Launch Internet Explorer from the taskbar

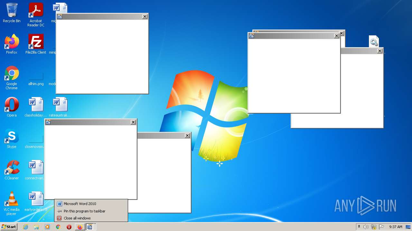click(x=25, y=227)
